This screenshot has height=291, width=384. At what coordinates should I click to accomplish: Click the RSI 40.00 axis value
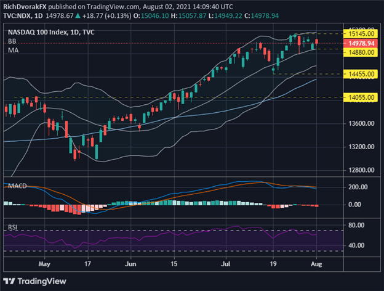[x=356, y=245]
